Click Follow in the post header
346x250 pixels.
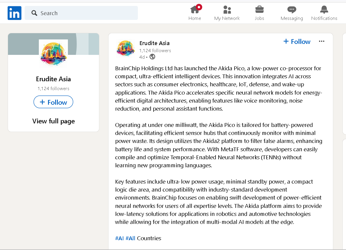[297, 42]
